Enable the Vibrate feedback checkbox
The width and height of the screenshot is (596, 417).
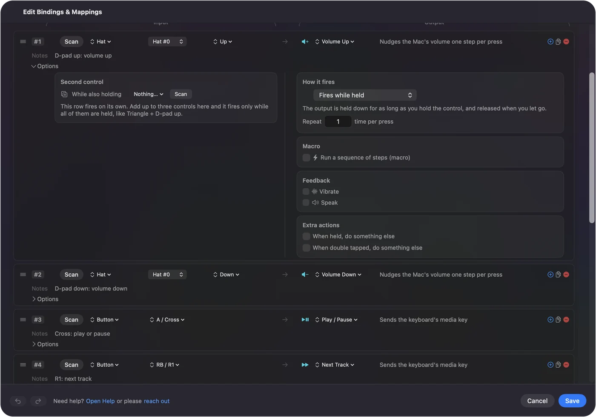coord(306,192)
